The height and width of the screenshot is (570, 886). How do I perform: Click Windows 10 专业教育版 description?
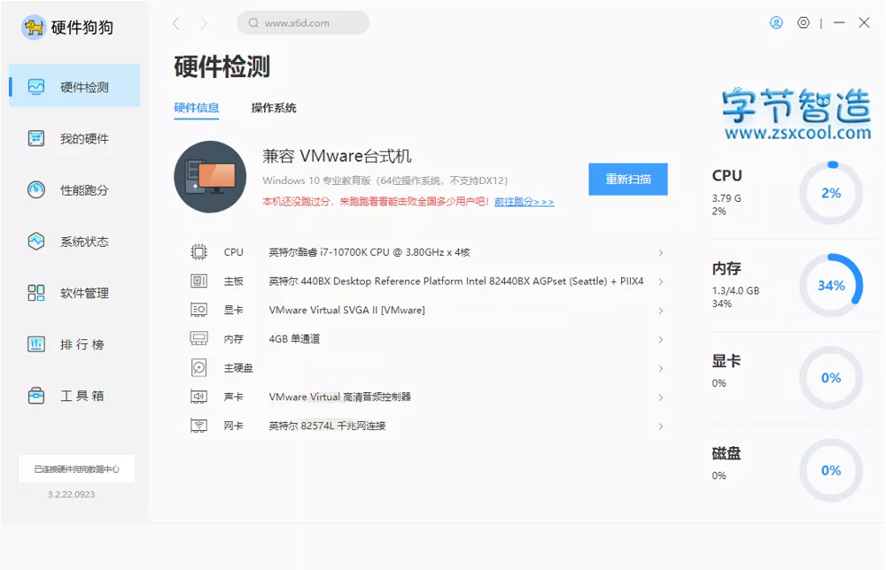point(385,181)
